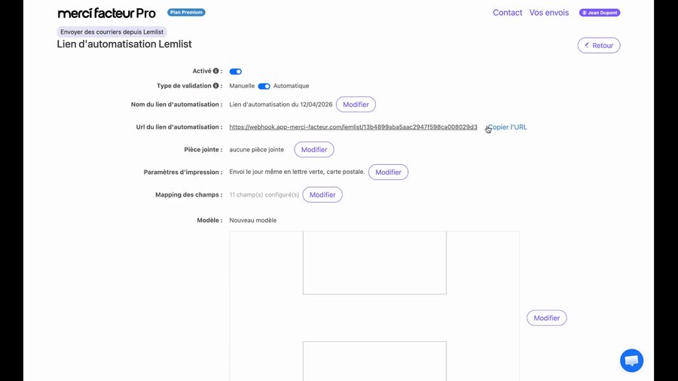Open the chat support bubble icon
Image resolution: width=678 pixels, height=381 pixels.
click(x=631, y=360)
